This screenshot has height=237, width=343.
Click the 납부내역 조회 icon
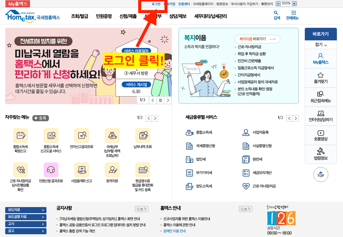click(x=143, y=136)
